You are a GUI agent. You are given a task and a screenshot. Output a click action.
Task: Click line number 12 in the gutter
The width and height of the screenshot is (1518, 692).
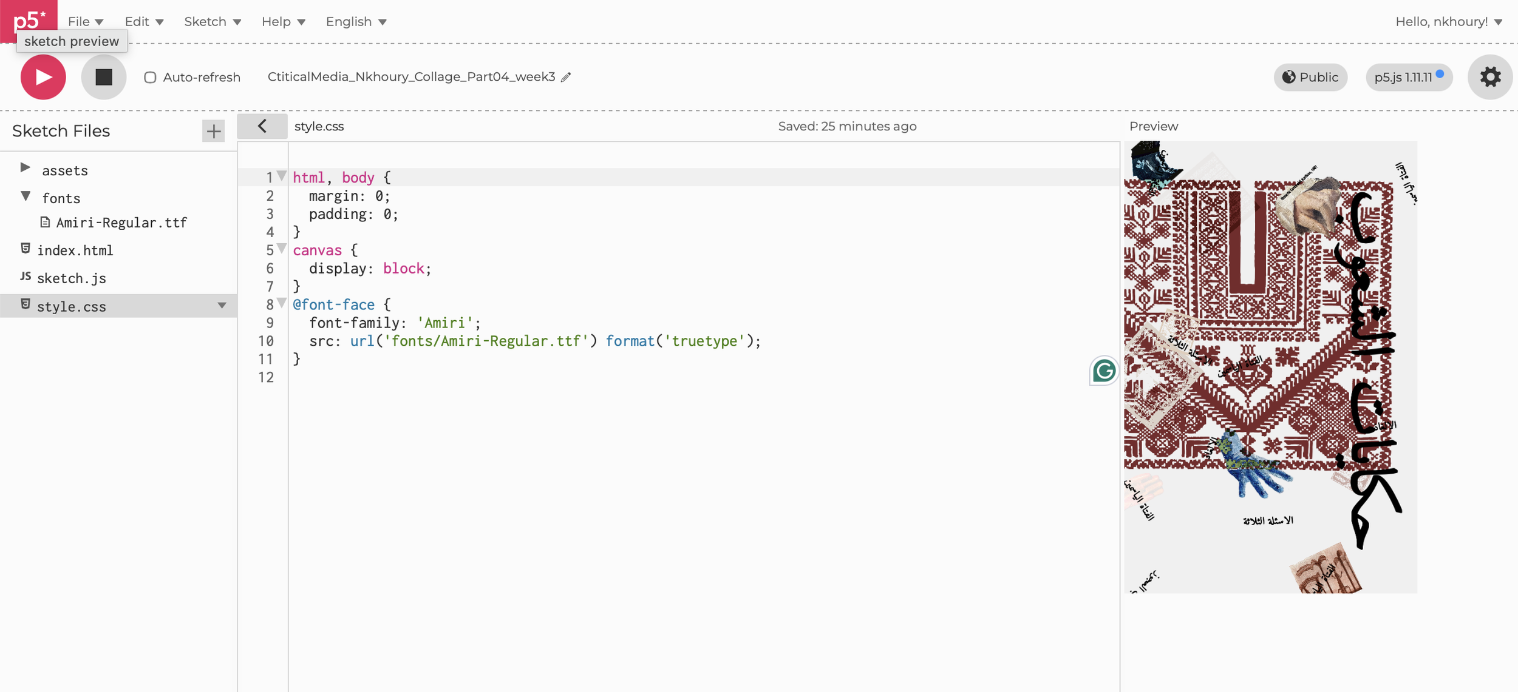tap(266, 378)
